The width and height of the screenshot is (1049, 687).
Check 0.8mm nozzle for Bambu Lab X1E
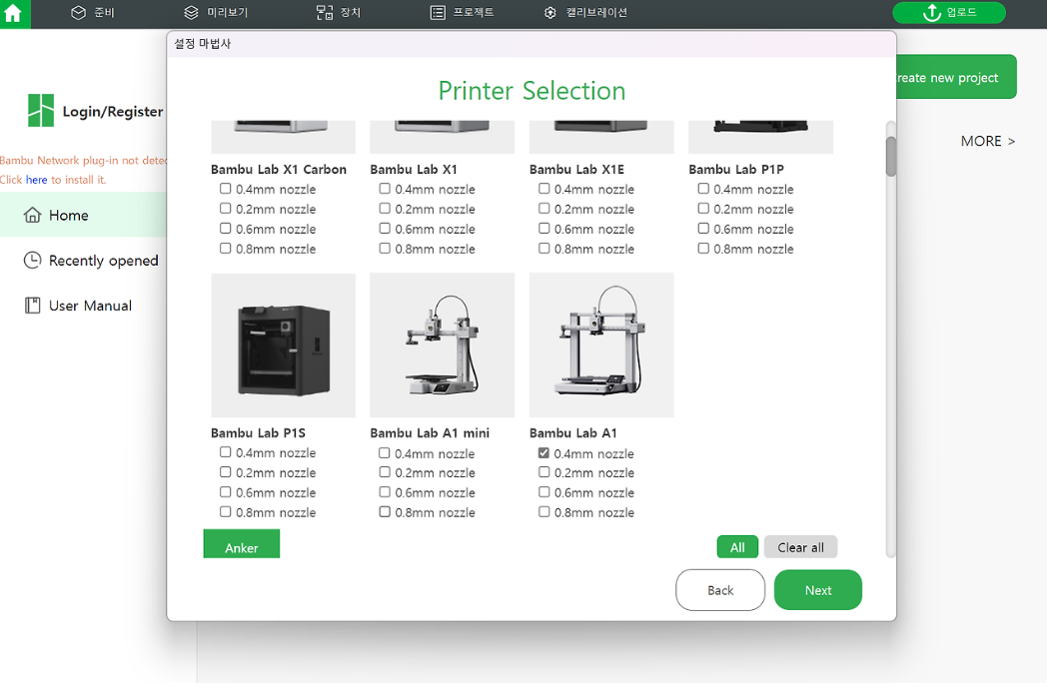coord(543,249)
